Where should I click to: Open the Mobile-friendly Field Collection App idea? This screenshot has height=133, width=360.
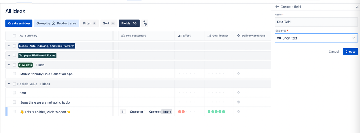click(46, 74)
